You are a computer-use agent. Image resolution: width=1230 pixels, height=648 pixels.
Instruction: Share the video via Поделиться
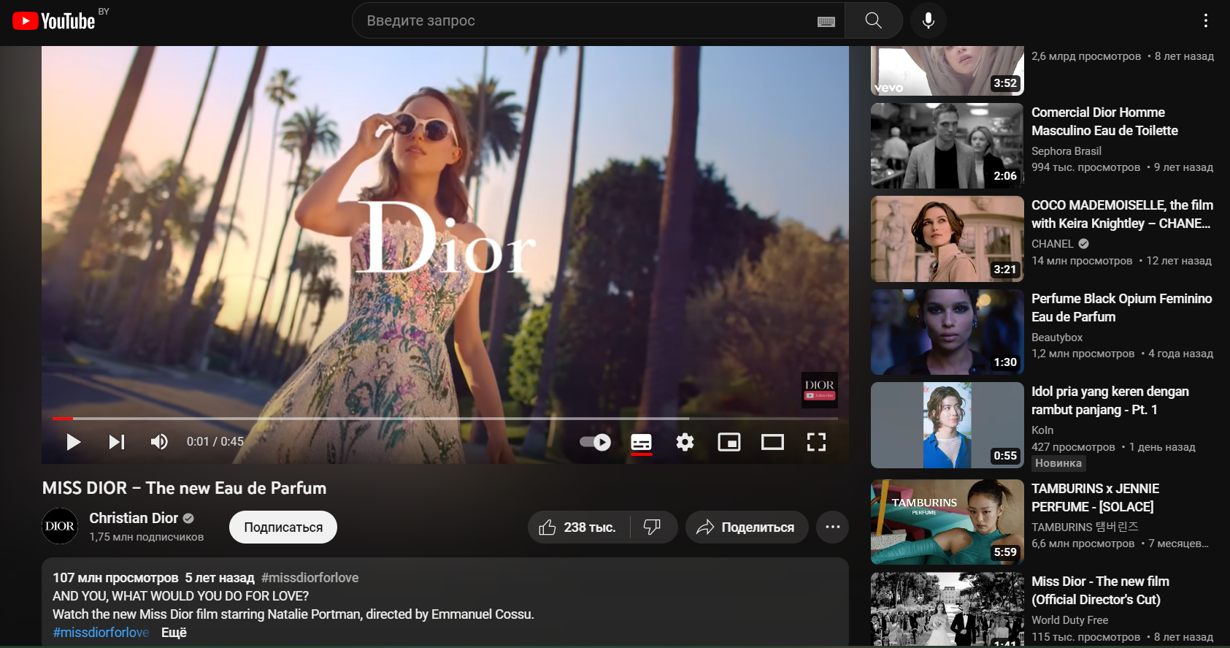tap(747, 527)
